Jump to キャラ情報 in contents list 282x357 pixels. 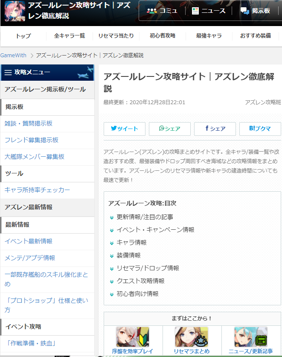pos(131,243)
